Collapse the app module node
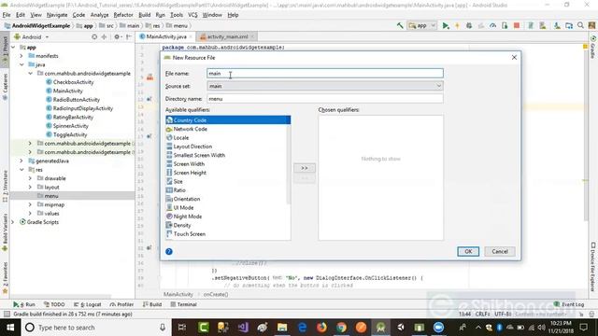 pyautogui.click(x=13, y=48)
